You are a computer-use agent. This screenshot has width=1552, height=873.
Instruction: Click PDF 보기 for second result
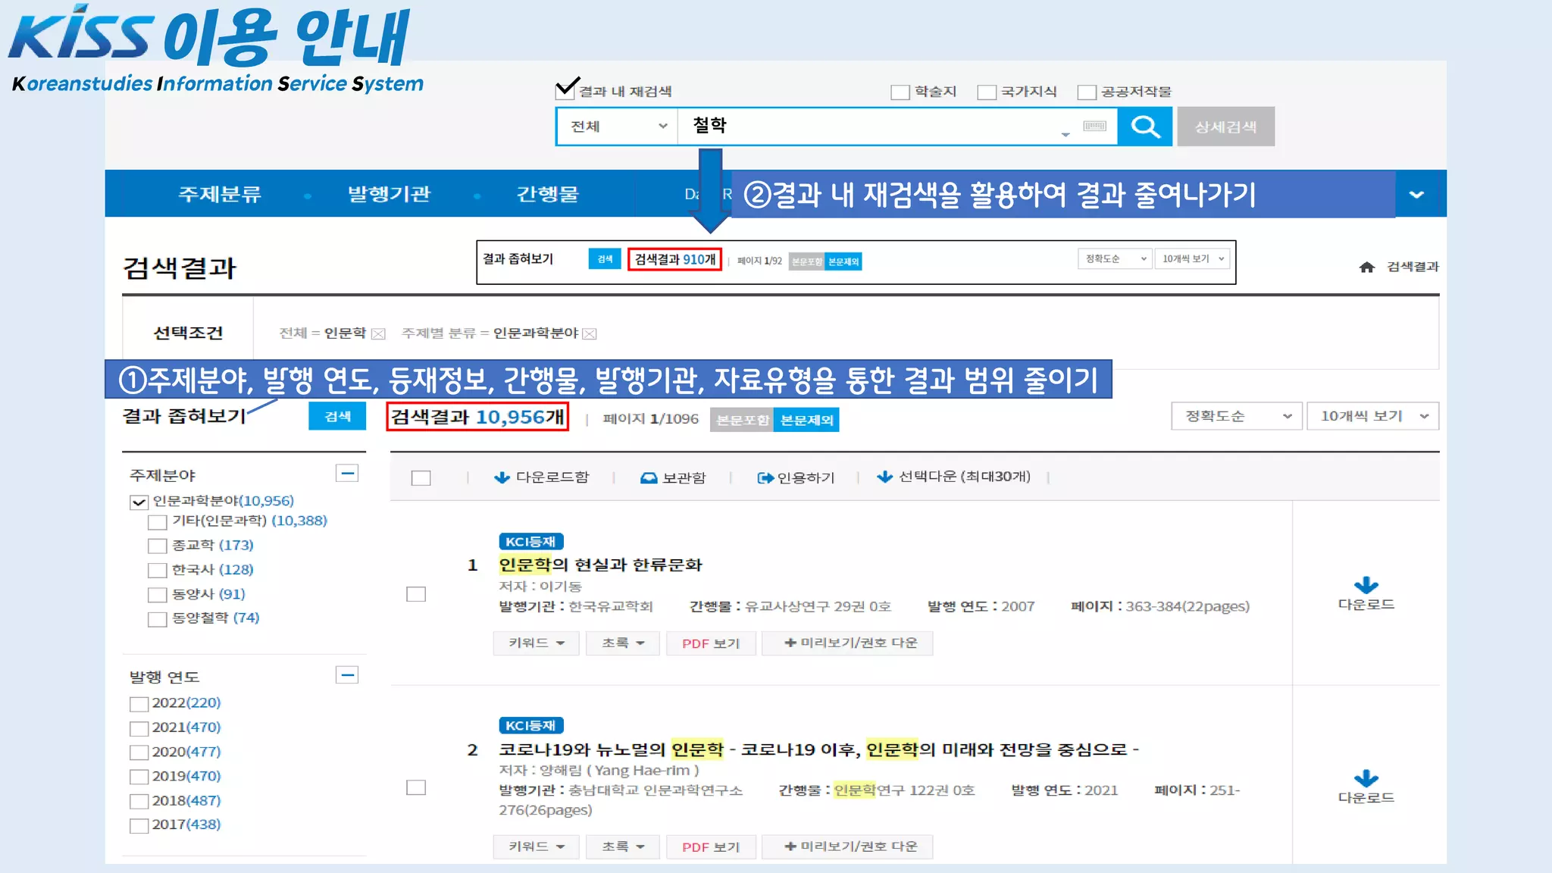pos(711,847)
